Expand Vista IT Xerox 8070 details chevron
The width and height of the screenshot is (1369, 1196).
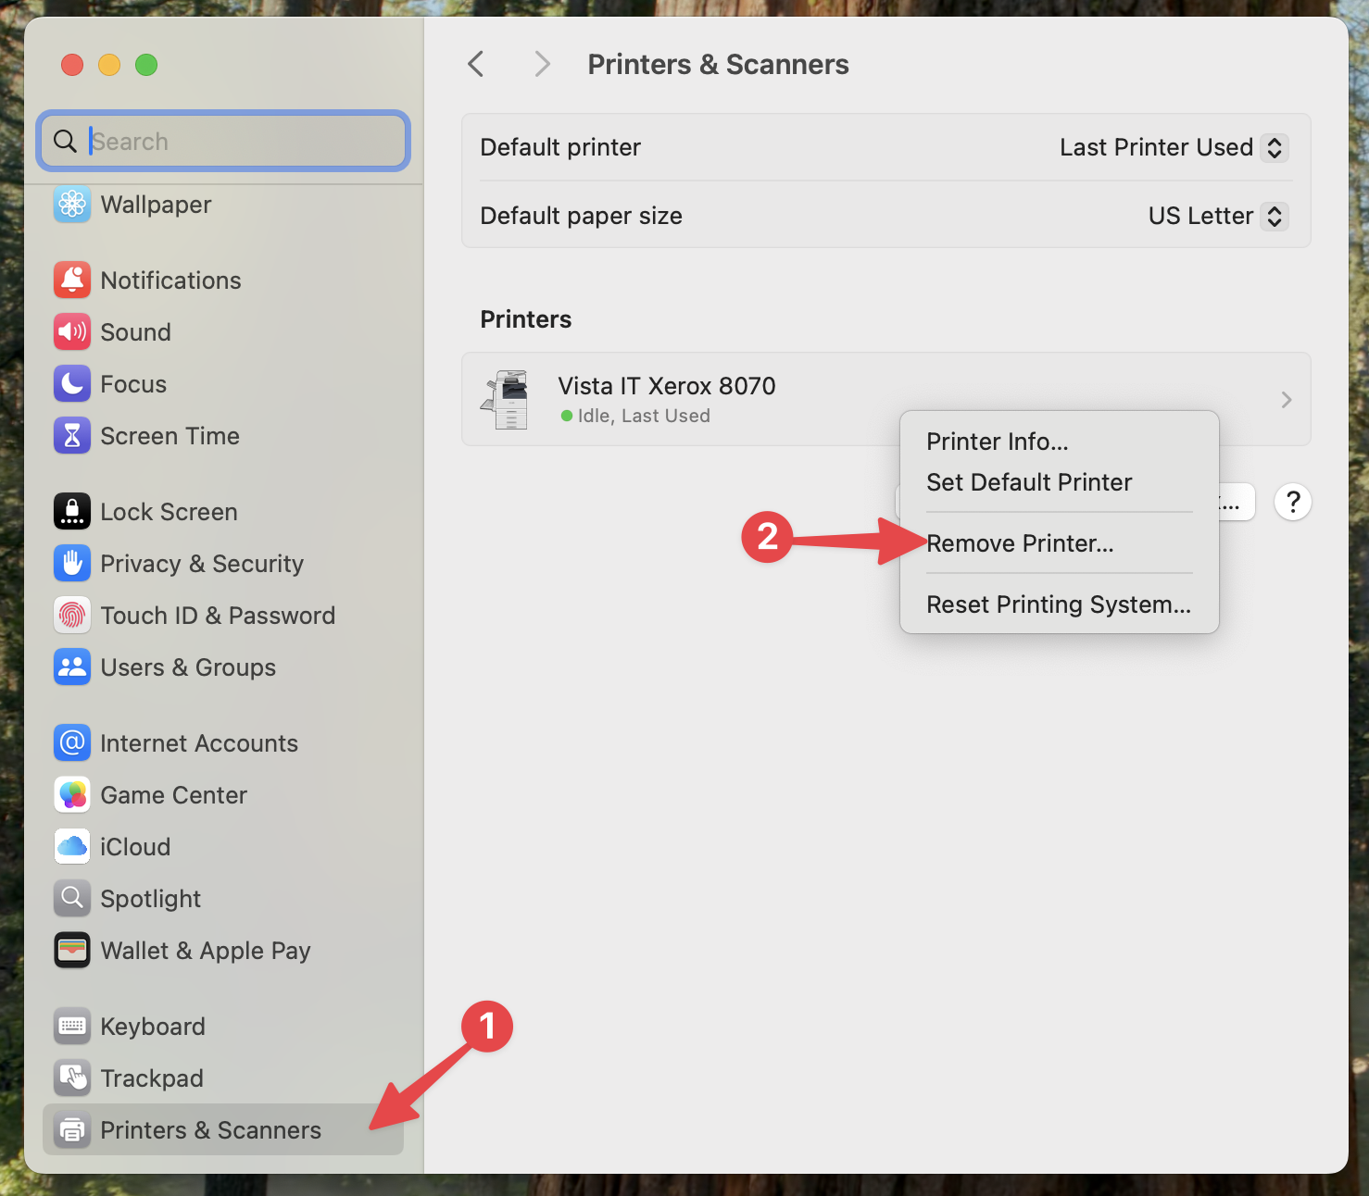coord(1286,400)
